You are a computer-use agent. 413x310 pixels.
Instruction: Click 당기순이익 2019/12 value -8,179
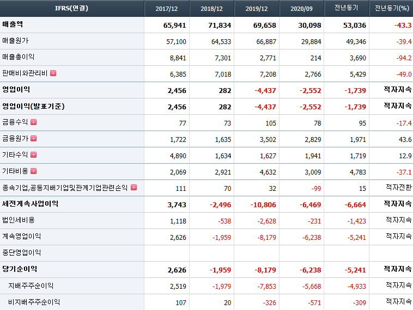tap(265, 270)
